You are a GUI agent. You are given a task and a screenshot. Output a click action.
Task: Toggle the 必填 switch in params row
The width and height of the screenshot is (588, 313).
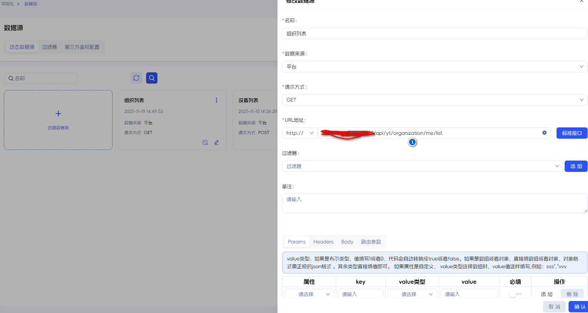pos(515,294)
